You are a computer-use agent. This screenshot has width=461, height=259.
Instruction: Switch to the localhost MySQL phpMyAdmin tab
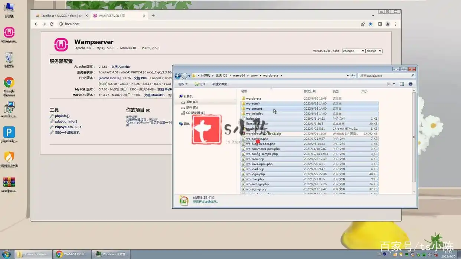point(61,16)
